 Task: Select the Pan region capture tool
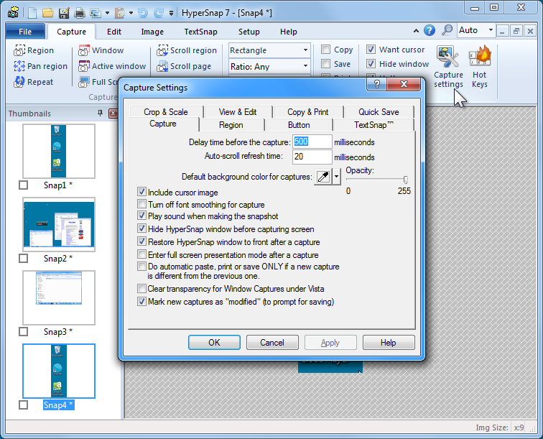[19, 67]
